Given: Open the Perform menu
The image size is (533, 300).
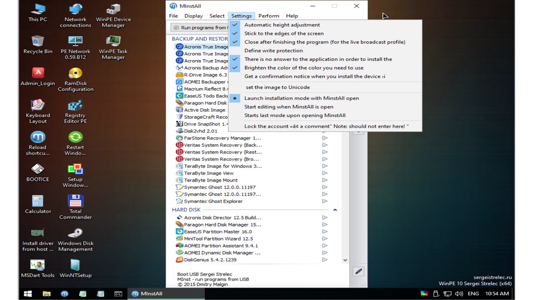Looking at the screenshot, I should click(x=269, y=16).
